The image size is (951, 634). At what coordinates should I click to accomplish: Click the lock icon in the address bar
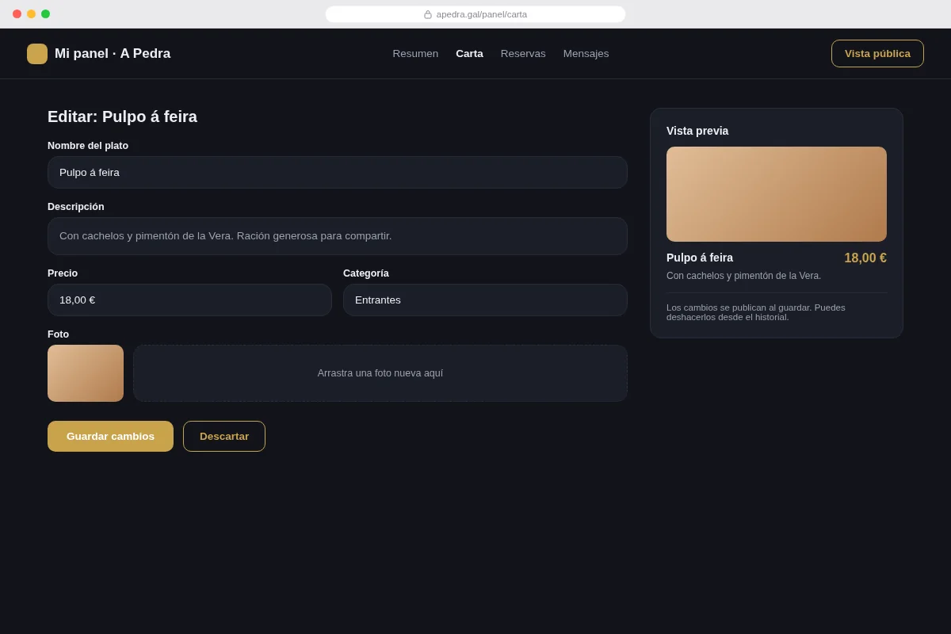point(428,14)
